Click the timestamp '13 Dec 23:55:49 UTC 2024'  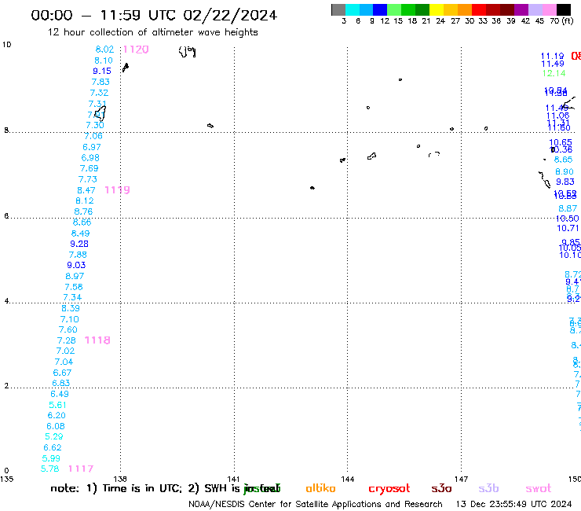514,504
